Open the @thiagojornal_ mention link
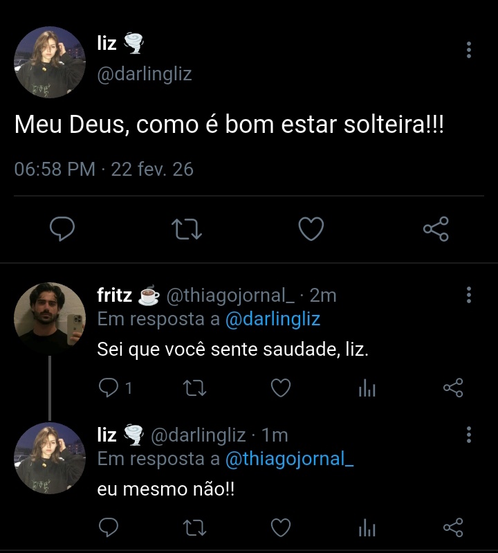Screen dimensions: 498x553 pos(290,458)
